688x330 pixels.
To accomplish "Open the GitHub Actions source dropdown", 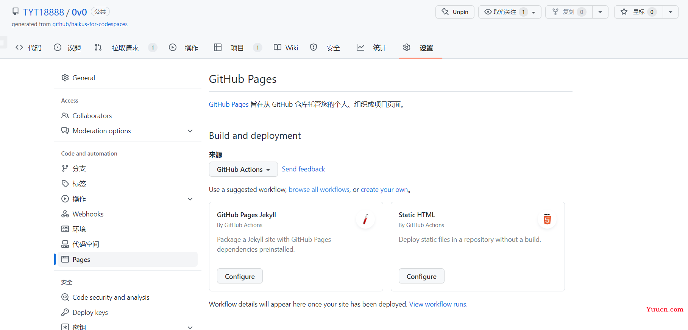I will tap(243, 169).
